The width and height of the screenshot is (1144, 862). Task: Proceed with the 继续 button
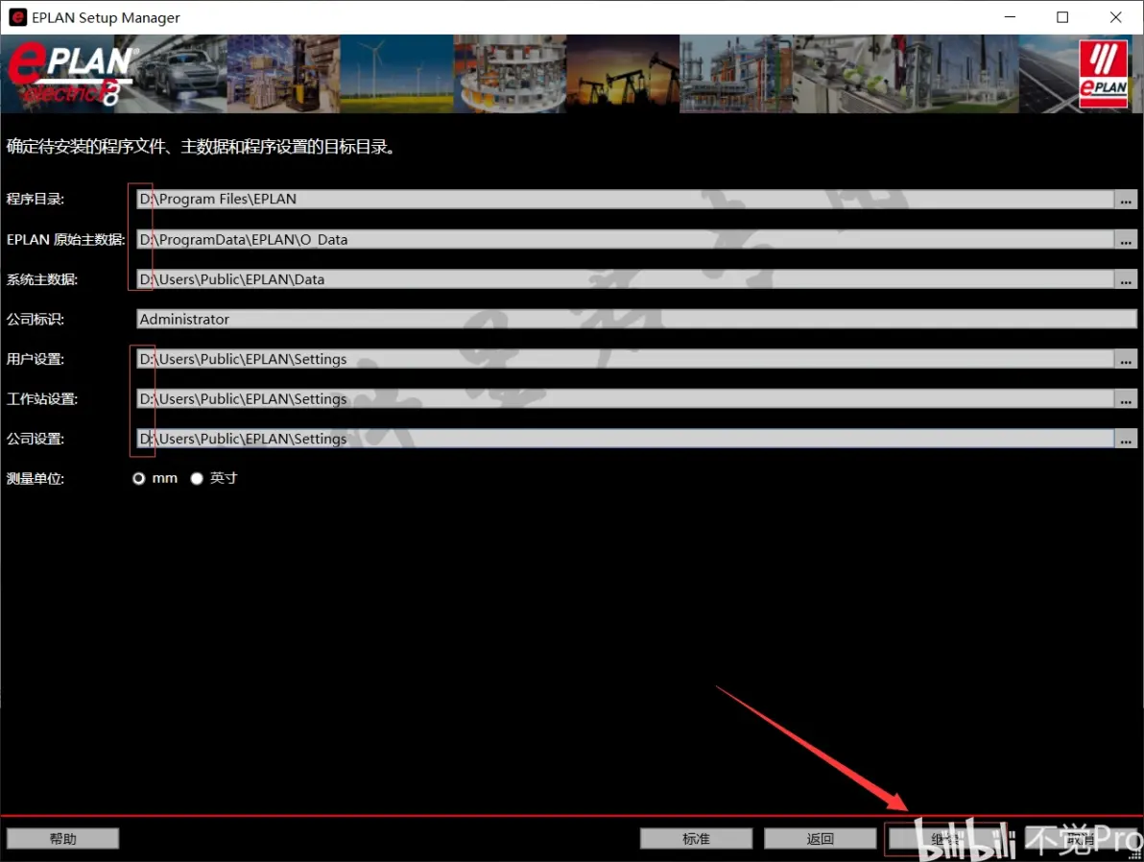[x=944, y=839]
